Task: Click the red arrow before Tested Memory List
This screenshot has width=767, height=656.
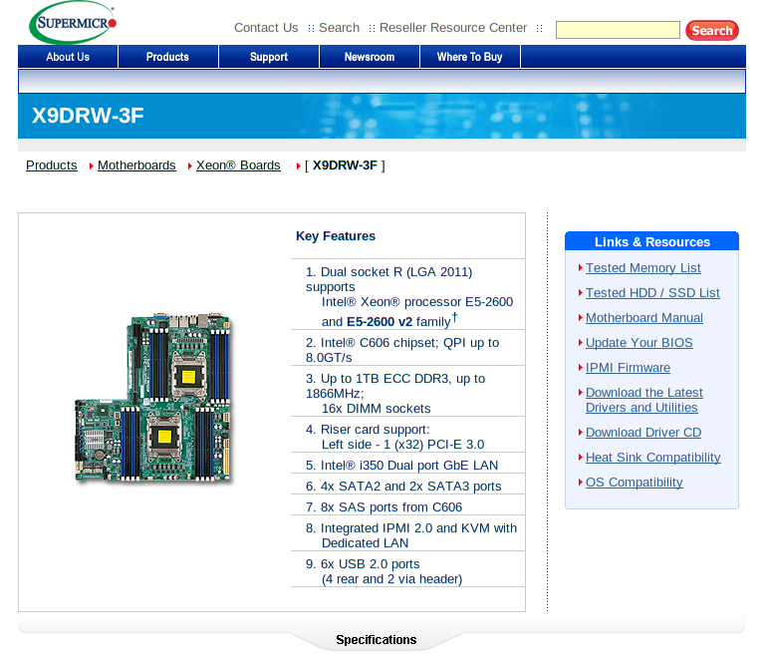Action: tap(580, 268)
